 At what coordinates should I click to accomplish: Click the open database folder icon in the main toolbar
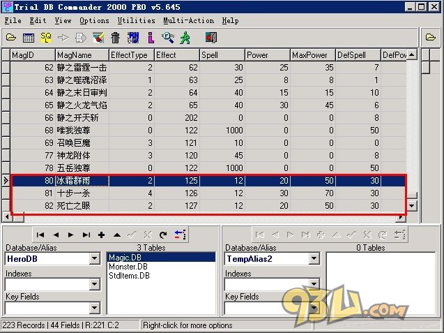pyautogui.click(x=11, y=38)
